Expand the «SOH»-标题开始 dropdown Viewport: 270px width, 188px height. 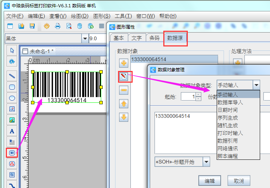(x=206, y=162)
